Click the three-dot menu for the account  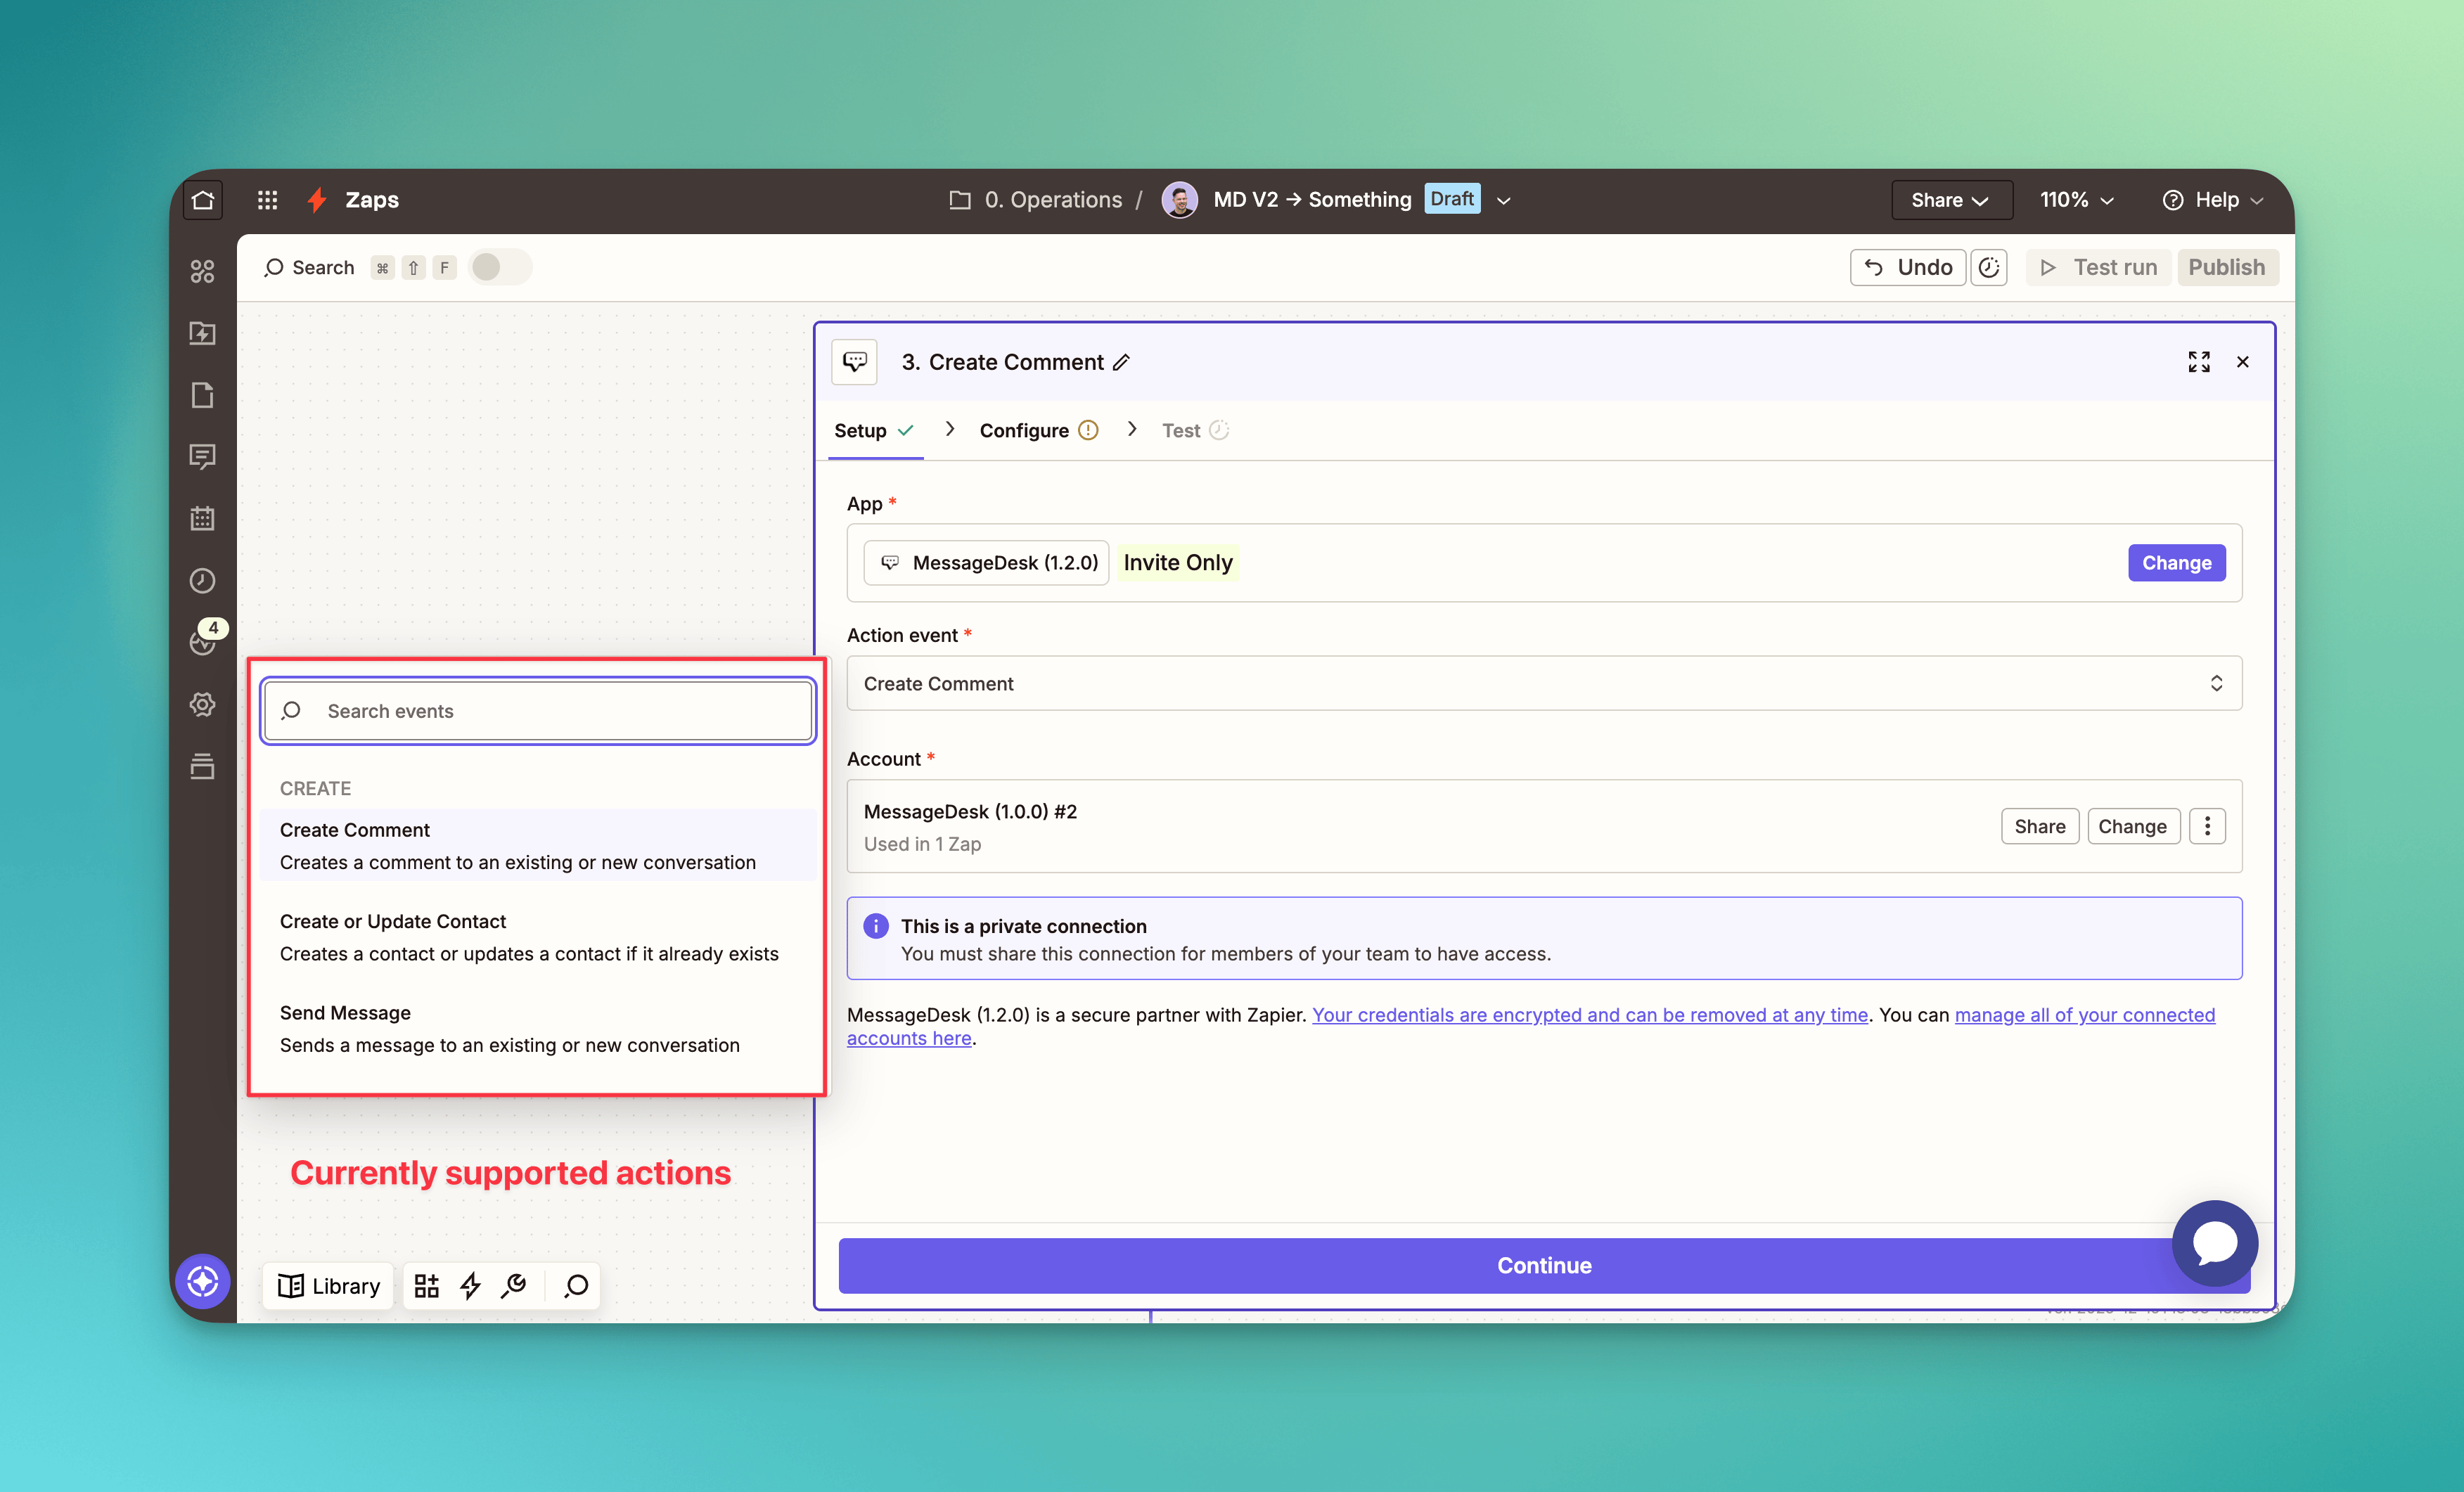(x=2208, y=826)
